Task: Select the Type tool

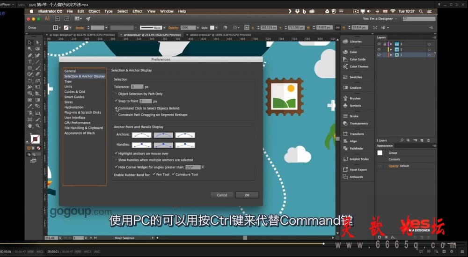Action: (x=30, y=62)
